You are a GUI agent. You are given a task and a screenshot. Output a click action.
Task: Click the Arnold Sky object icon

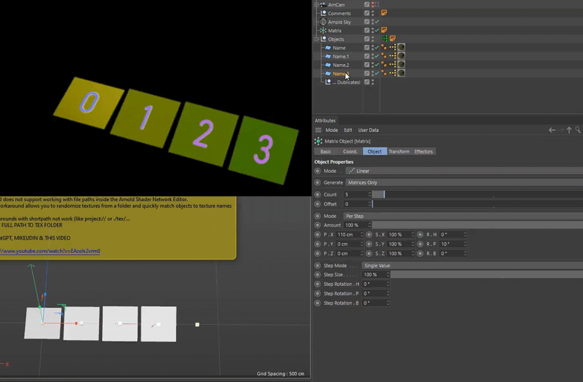coord(323,22)
